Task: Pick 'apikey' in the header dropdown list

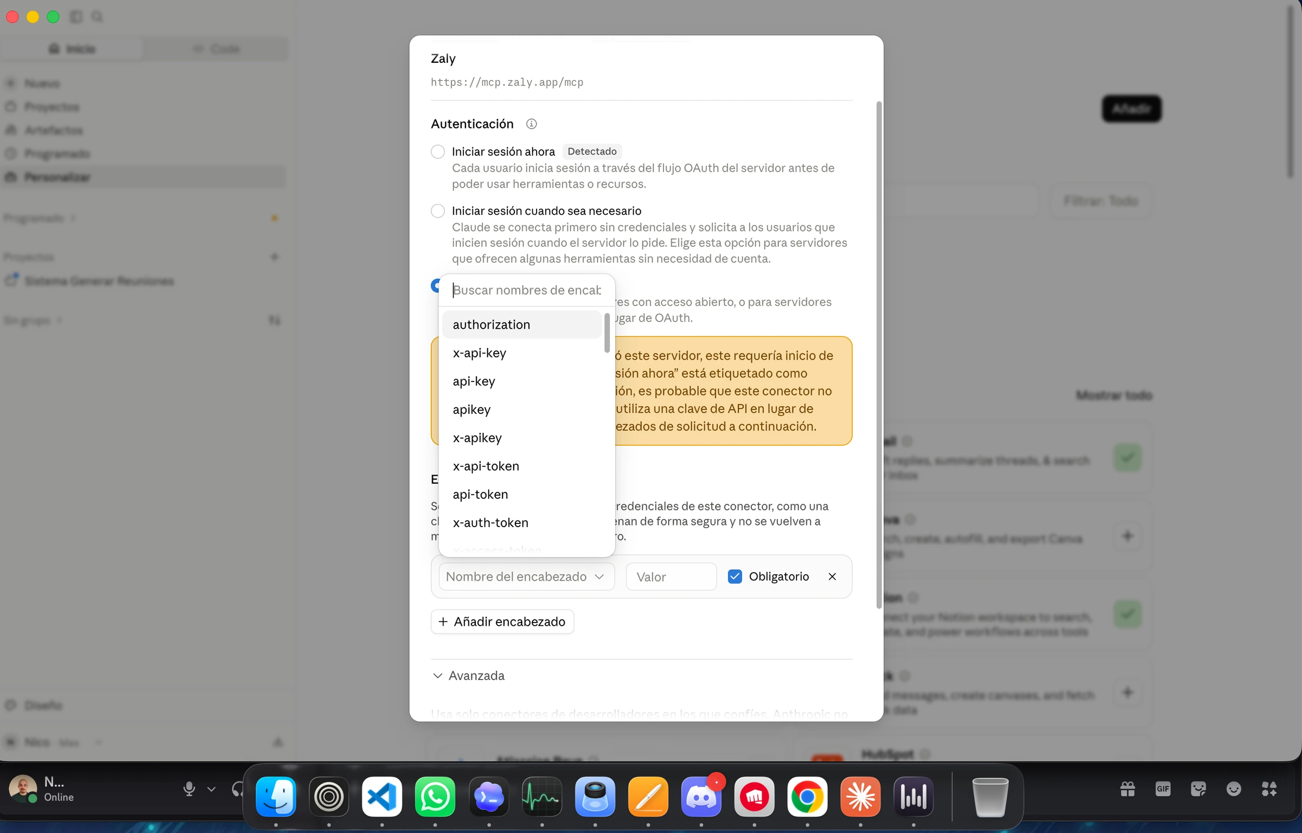Action: pyautogui.click(x=521, y=409)
